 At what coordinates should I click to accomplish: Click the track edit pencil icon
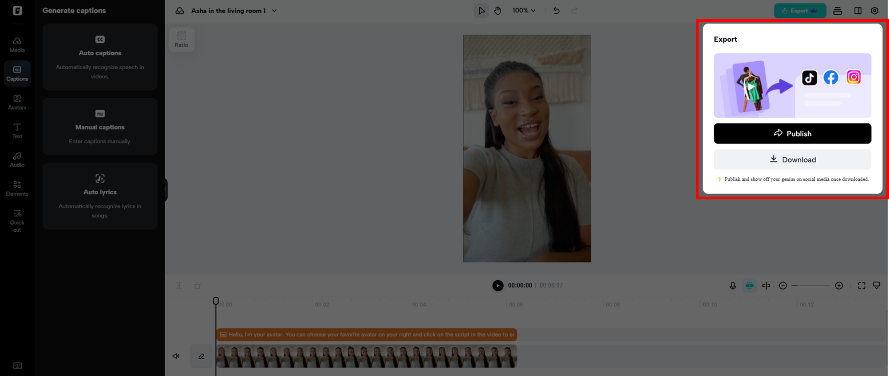[x=201, y=356]
